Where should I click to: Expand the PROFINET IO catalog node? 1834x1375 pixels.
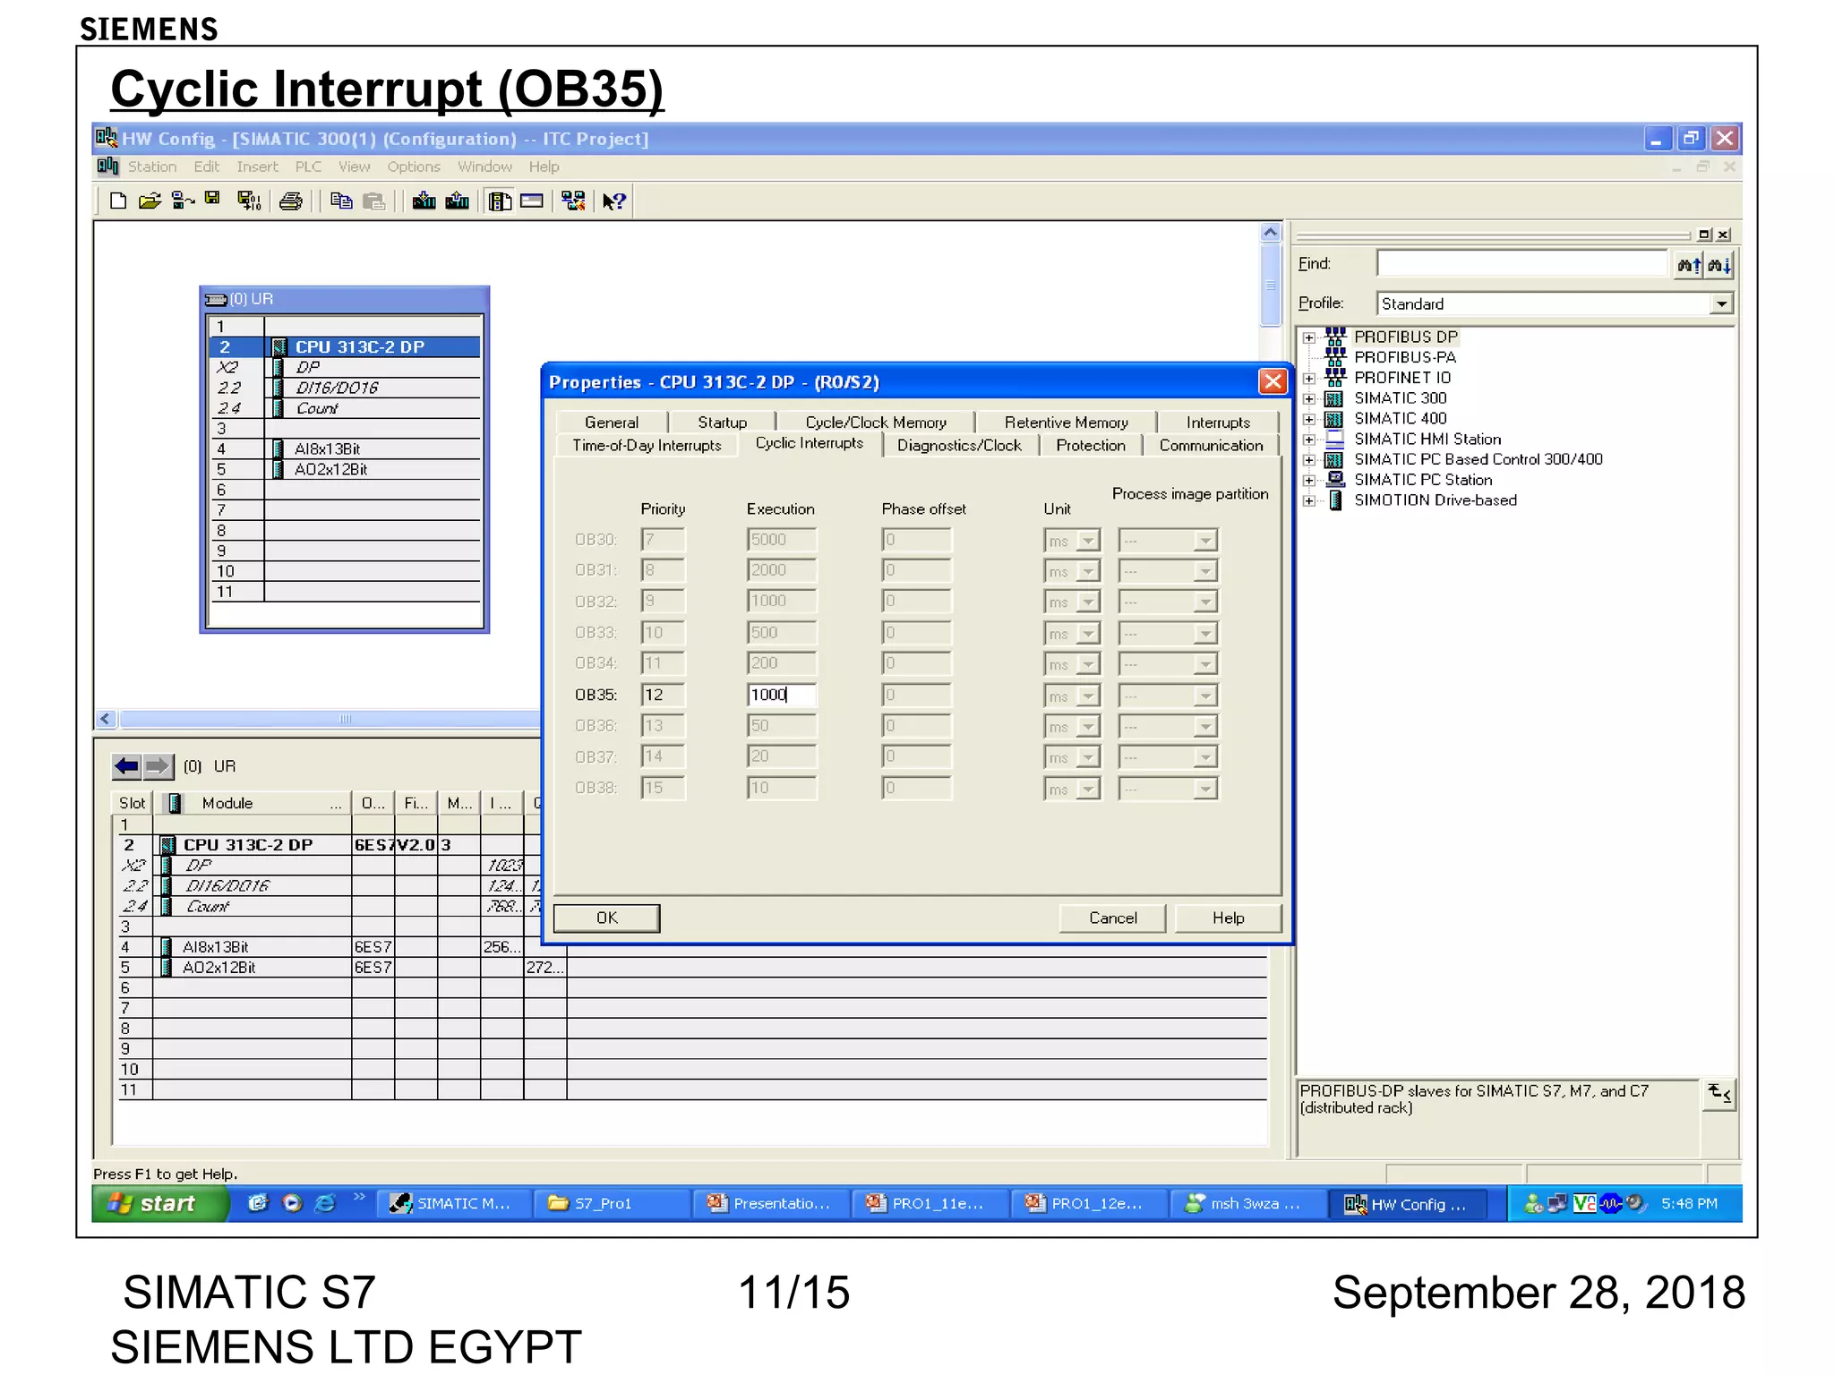pos(1308,379)
